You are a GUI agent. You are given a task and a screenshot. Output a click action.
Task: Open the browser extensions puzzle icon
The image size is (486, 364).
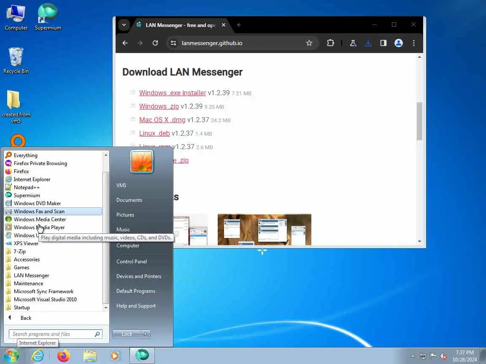330,43
